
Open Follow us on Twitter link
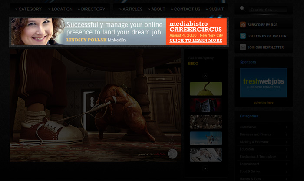click(267, 36)
